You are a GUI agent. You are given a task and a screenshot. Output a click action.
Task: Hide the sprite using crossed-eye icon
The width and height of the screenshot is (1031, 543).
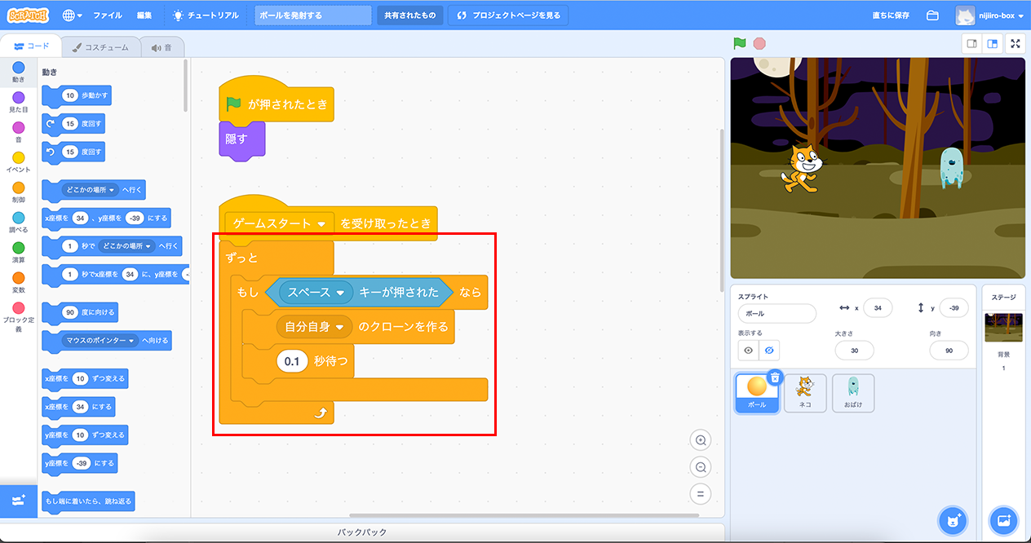pos(768,351)
